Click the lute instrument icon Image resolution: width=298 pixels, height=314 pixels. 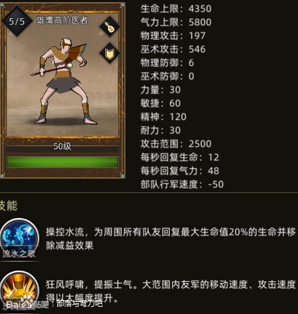point(110,26)
